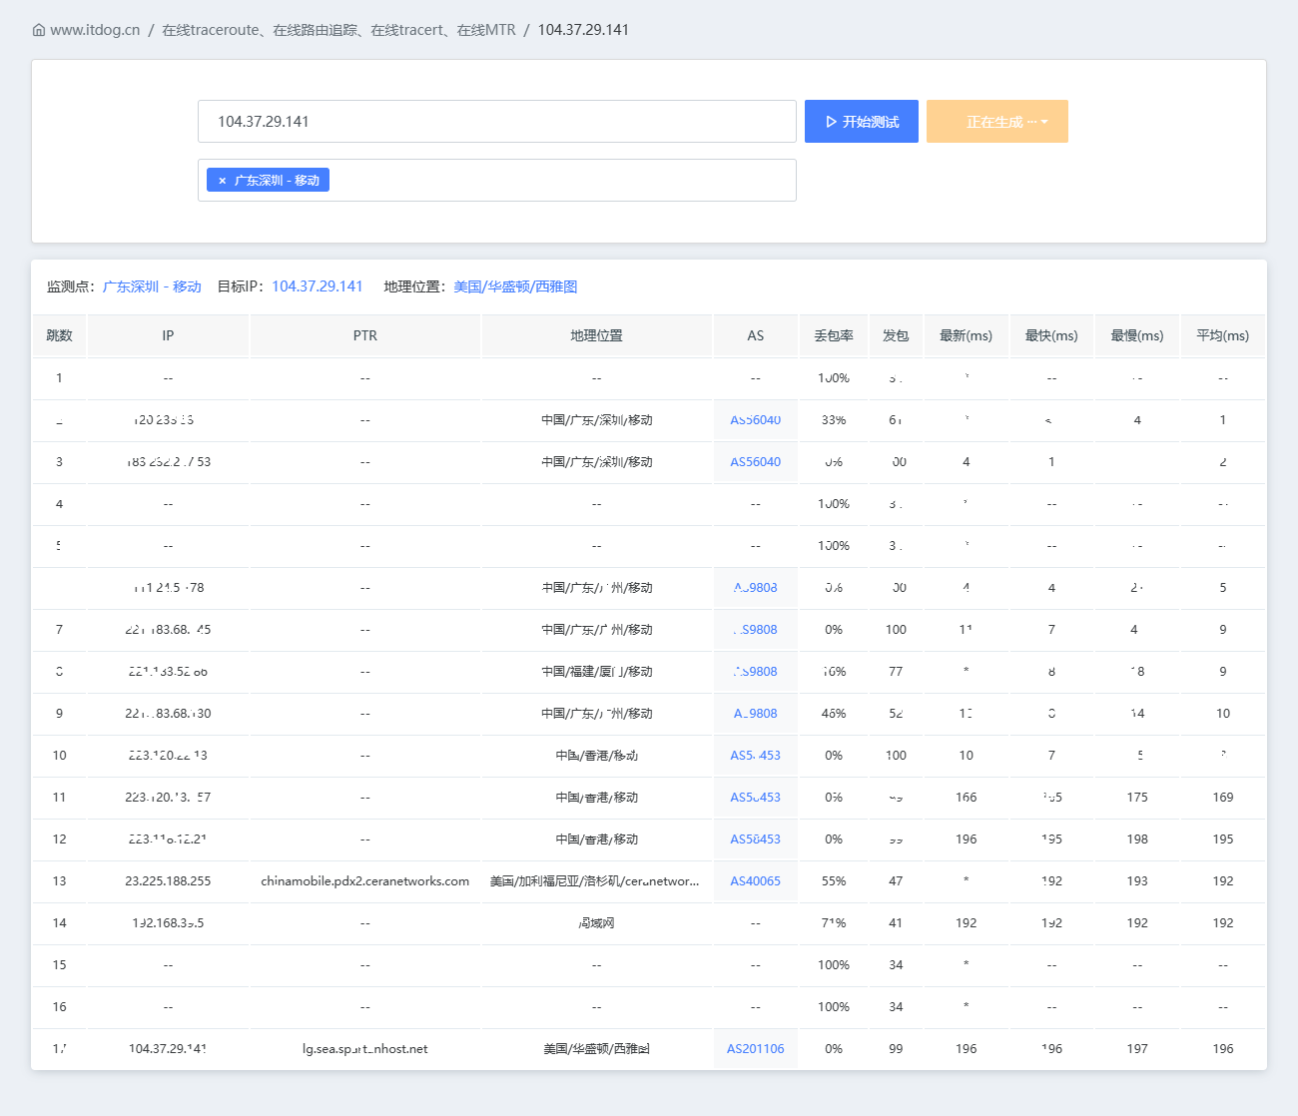Open AS40065 link in hop 13
The width and height of the screenshot is (1298, 1116).
coord(756,881)
